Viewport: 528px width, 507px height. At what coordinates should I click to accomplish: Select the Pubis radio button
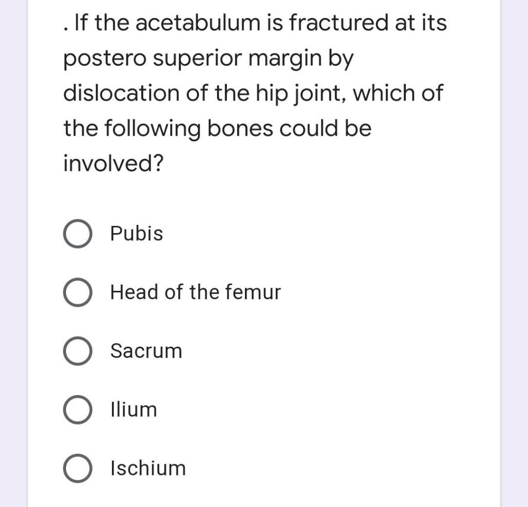[x=78, y=234]
